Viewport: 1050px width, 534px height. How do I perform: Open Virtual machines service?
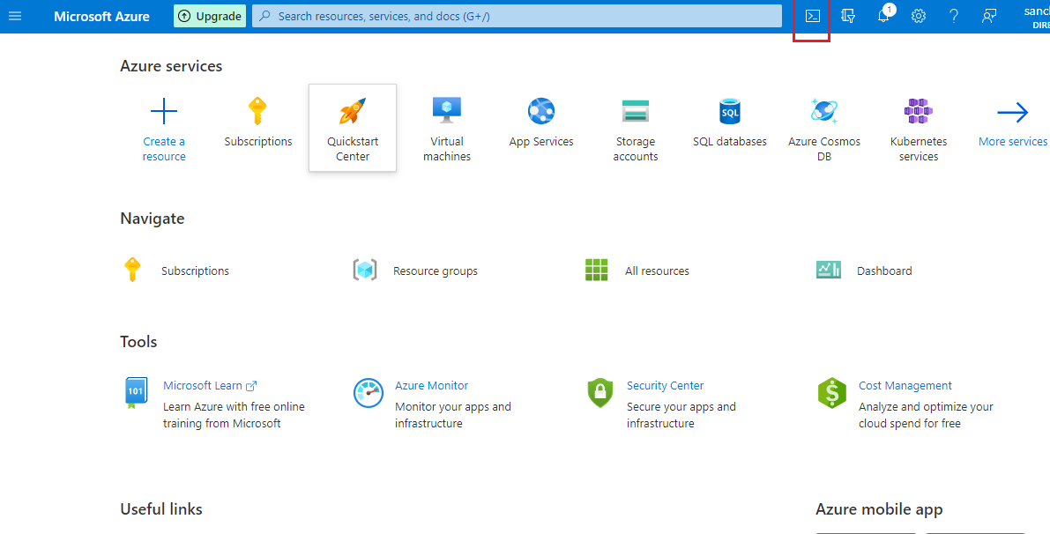click(x=447, y=112)
